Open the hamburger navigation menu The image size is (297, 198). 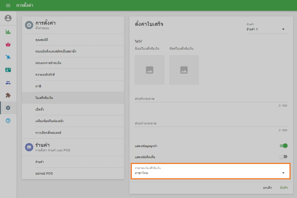coord(8,6)
